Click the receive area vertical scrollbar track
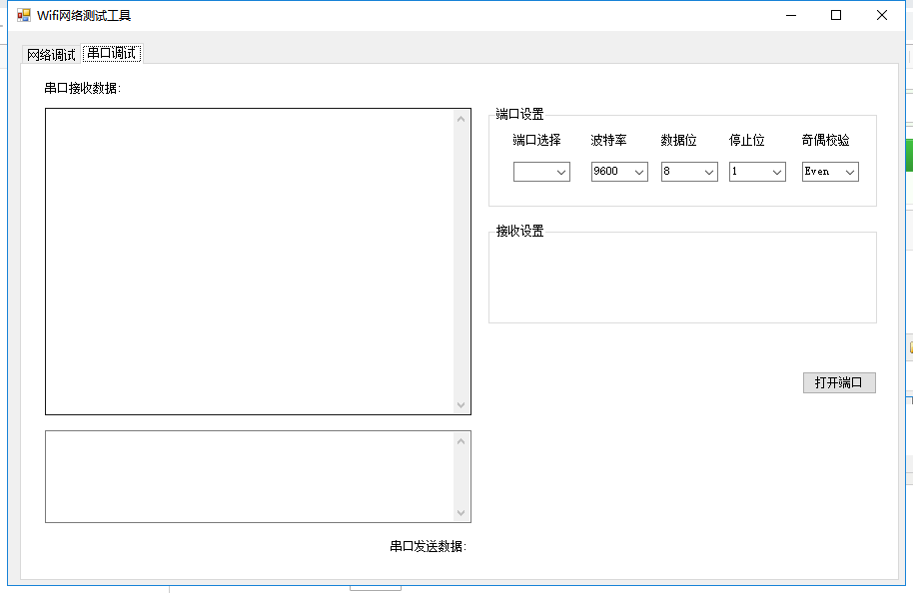This screenshot has height=593, width=913. 461,261
